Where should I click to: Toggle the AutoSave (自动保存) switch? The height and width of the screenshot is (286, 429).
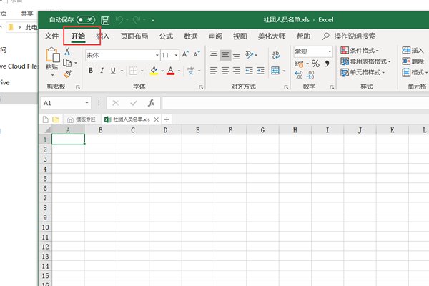85,19
